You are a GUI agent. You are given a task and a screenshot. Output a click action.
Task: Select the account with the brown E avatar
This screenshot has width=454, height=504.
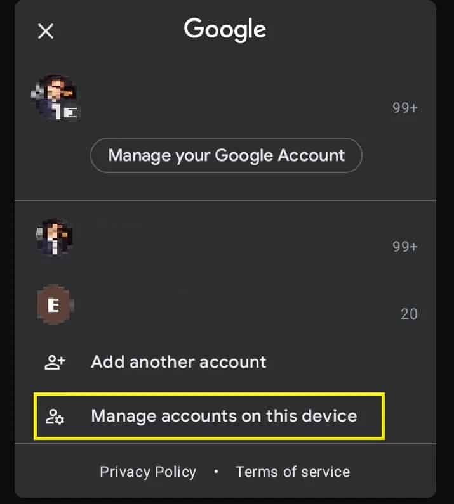click(x=225, y=305)
